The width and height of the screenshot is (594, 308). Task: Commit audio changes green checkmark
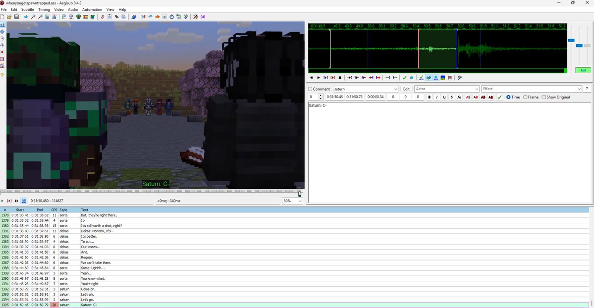click(x=404, y=78)
